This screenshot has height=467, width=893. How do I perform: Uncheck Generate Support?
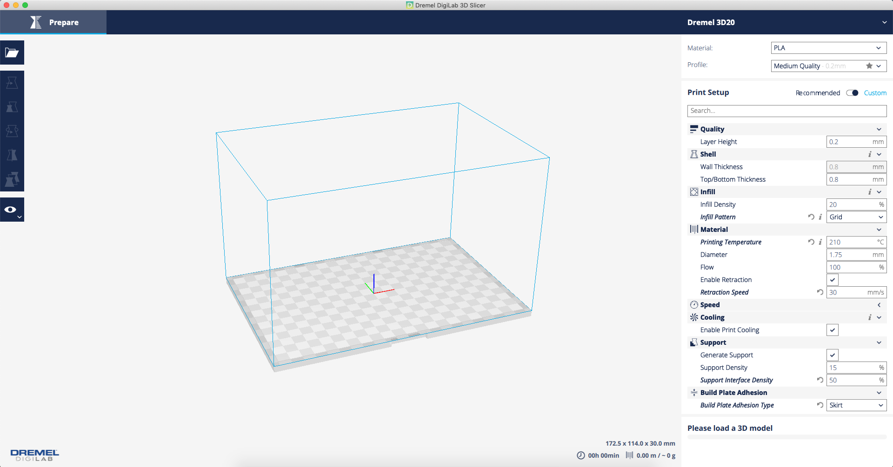tap(833, 355)
